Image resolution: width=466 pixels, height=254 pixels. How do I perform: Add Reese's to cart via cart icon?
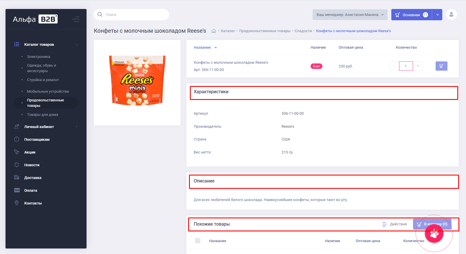[x=441, y=66]
